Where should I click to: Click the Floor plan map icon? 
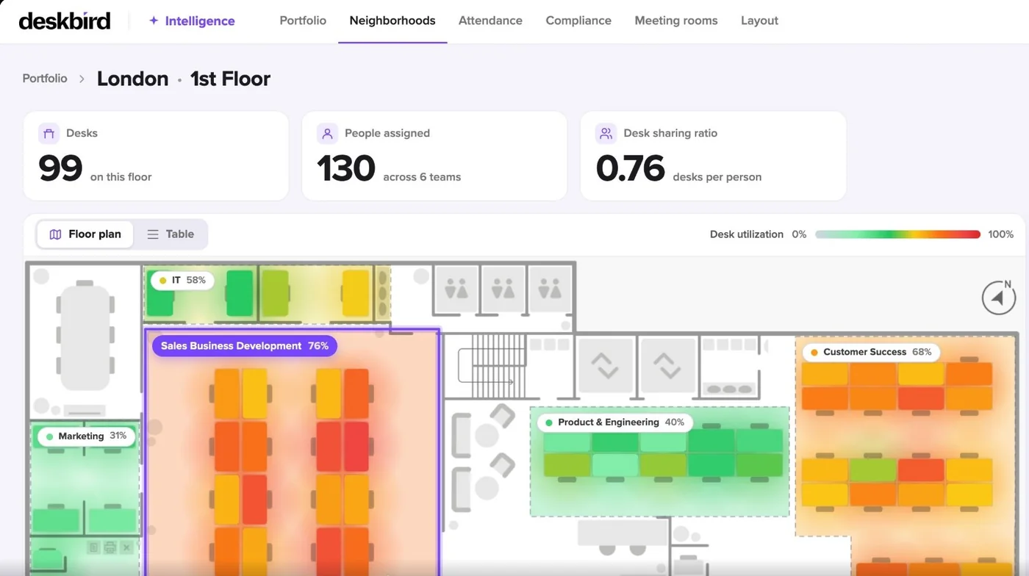click(55, 234)
